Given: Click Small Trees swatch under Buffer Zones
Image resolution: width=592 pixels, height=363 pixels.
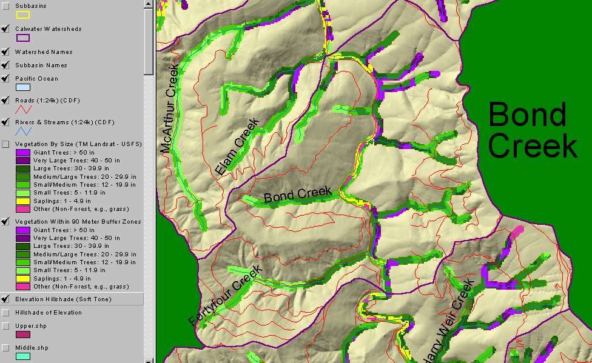Looking at the screenshot, I should (x=22, y=270).
